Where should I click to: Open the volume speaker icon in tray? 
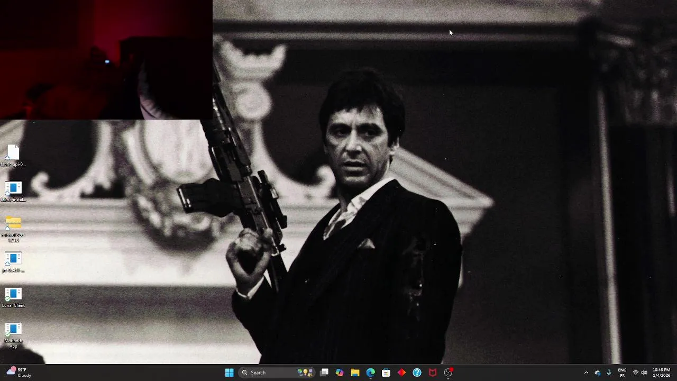(x=644, y=373)
